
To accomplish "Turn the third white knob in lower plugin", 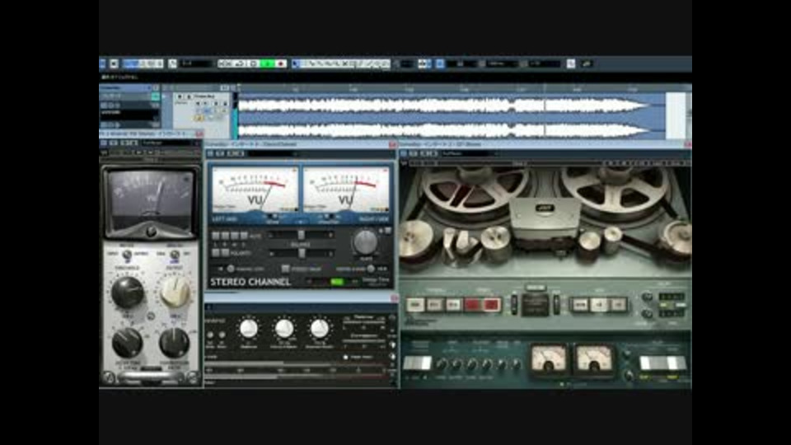I will 319,329.
